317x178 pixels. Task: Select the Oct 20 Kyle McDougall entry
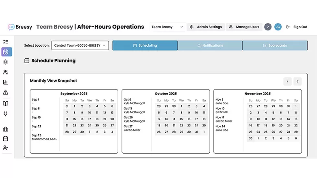134,119
